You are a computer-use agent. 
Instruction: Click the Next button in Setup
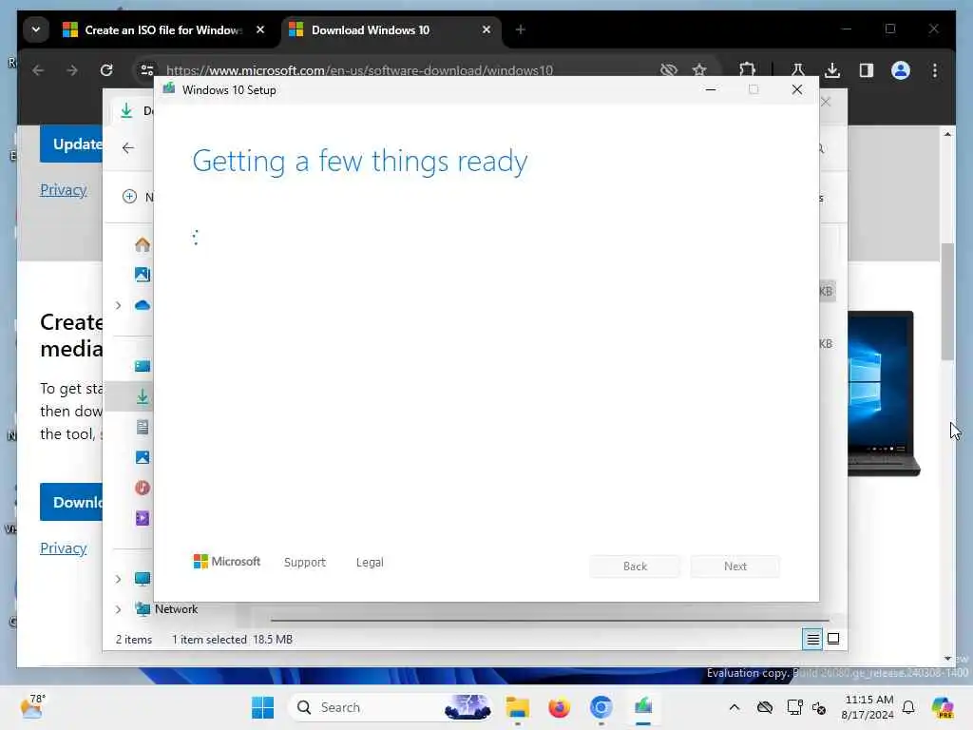coord(735,567)
